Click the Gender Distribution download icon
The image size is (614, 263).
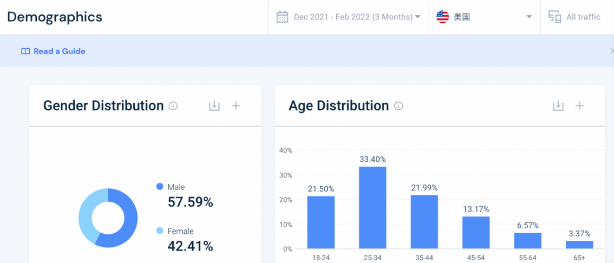point(214,106)
